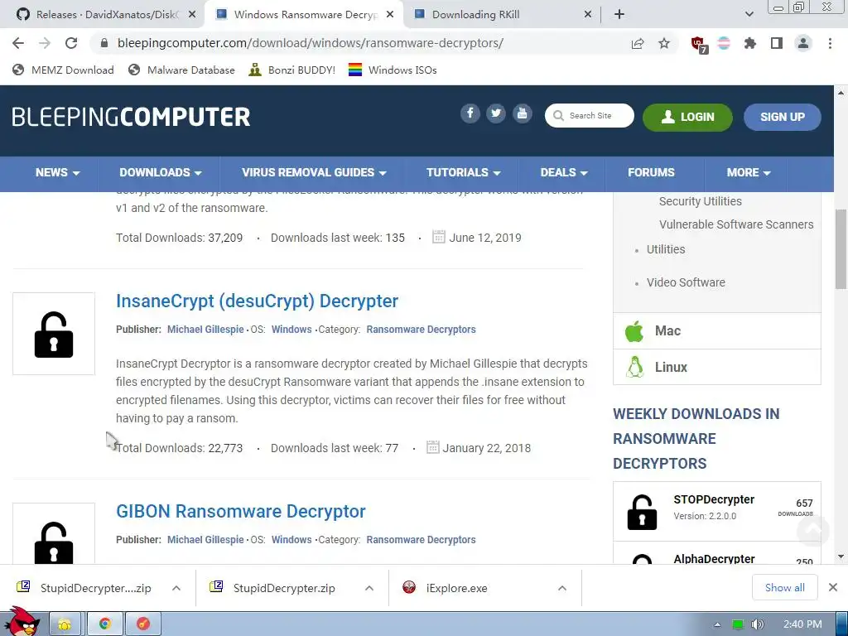Click Michael Gillespie publisher under InsaneCrypt

205,330
